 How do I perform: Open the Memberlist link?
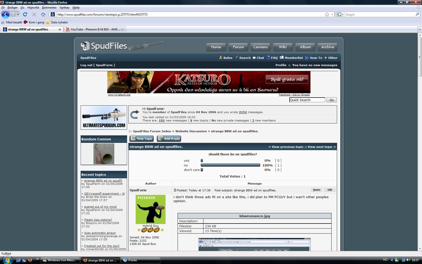click(293, 58)
